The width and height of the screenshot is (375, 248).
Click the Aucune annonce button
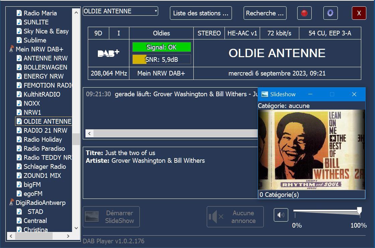click(235, 217)
